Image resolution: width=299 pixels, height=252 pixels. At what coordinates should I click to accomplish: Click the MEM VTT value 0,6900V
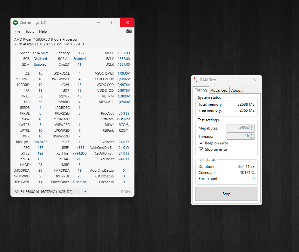tap(124, 102)
